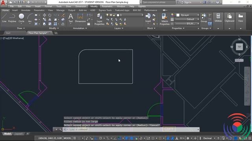Click the Scale tool icon
Screen dimensions: 252x141
50,24
